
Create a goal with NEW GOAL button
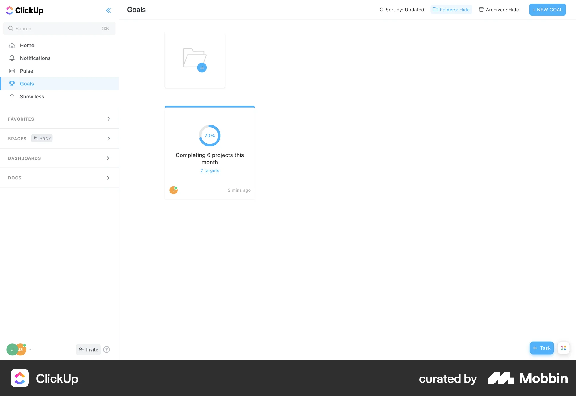tap(547, 9)
